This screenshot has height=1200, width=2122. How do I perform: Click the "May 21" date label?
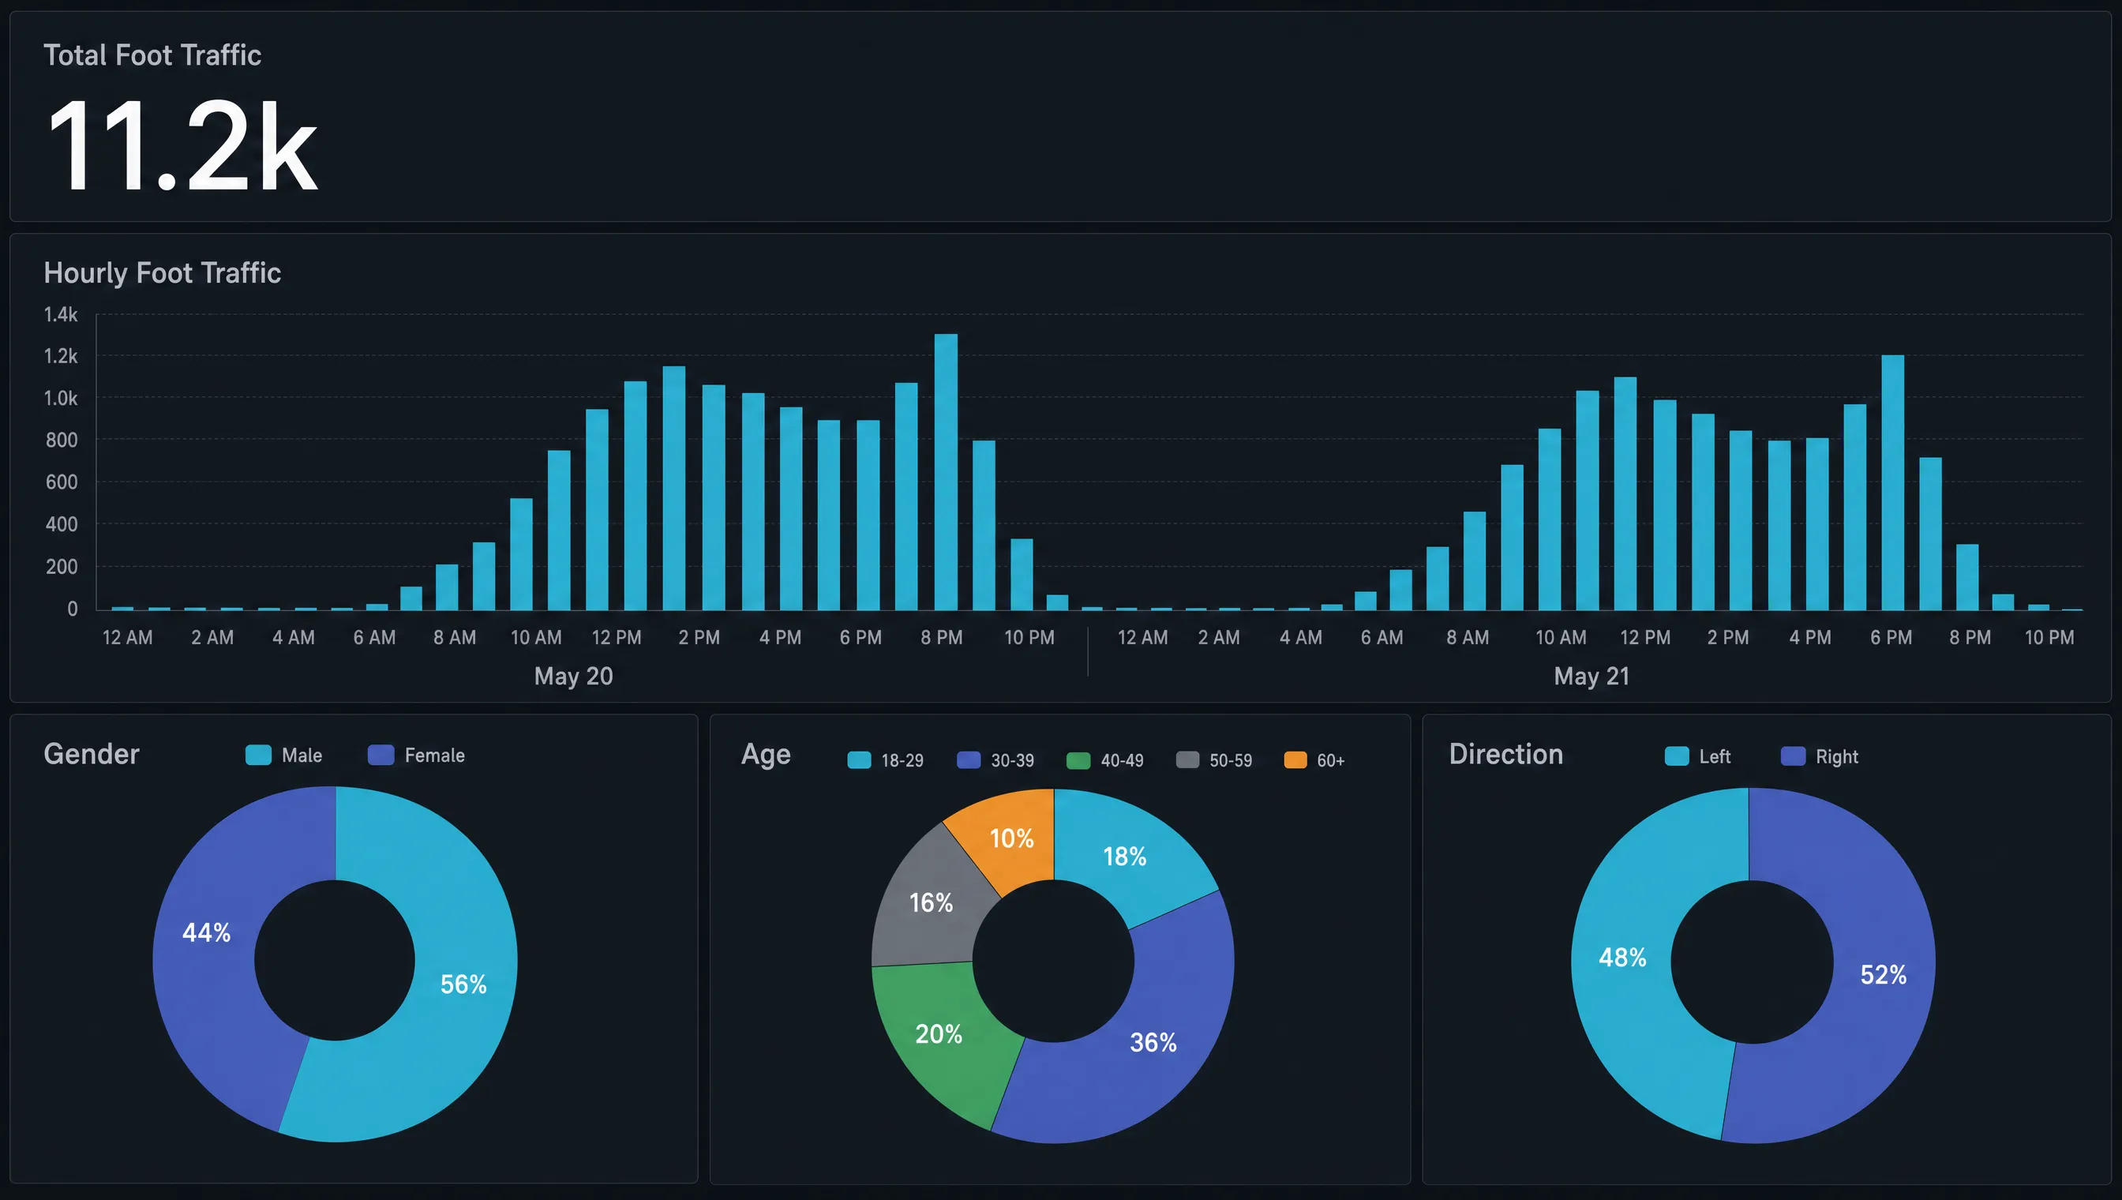coord(1591,676)
